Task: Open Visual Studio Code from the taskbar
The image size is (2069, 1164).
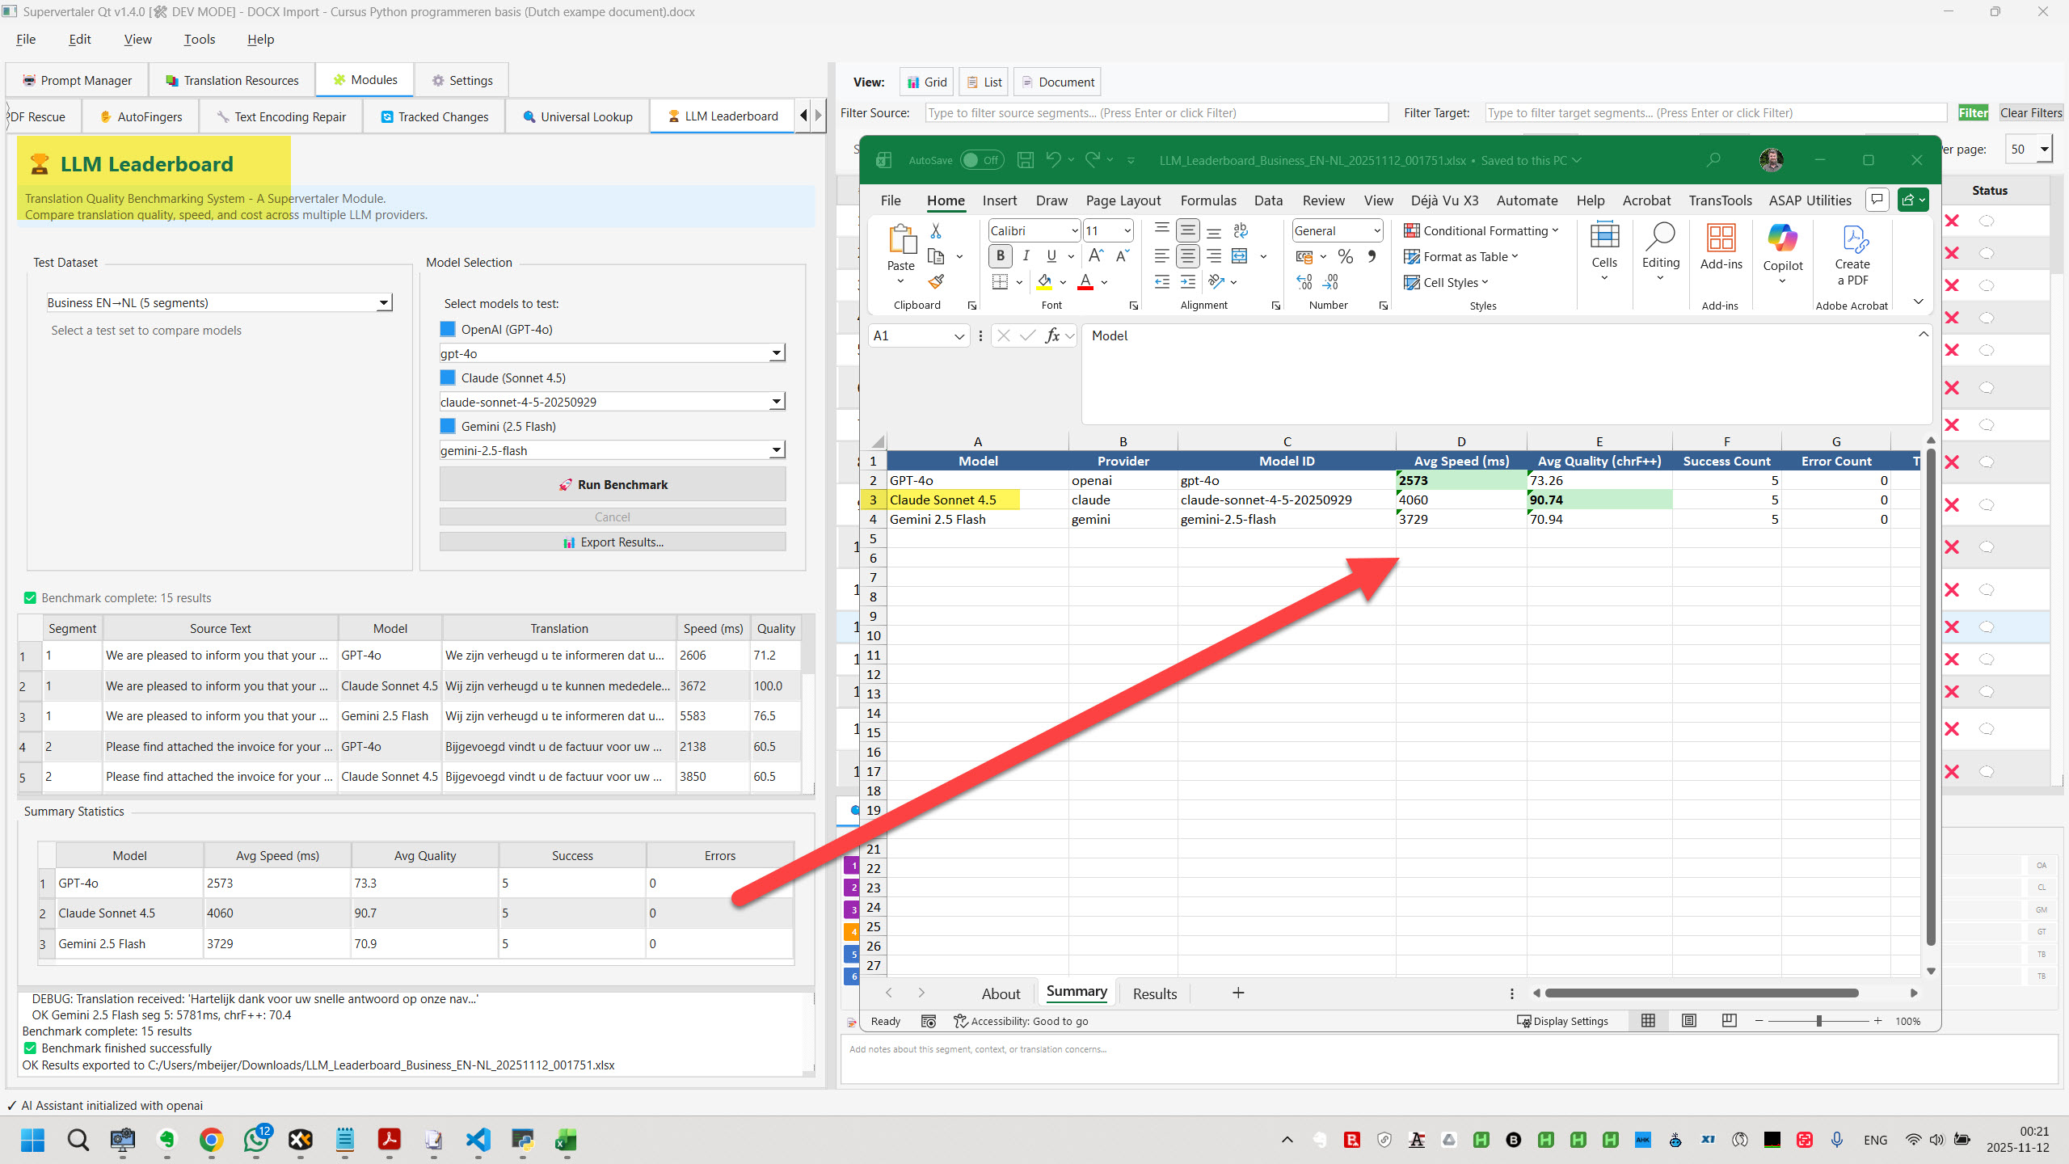Action: (478, 1140)
